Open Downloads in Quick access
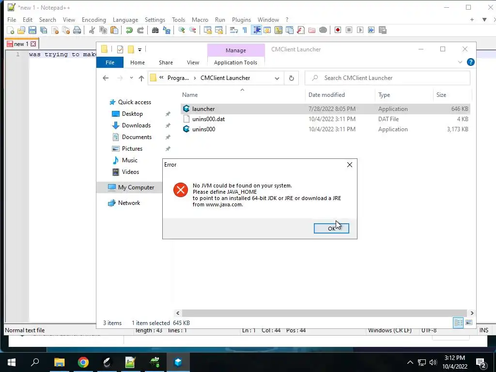496x372 pixels. click(136, 125)
